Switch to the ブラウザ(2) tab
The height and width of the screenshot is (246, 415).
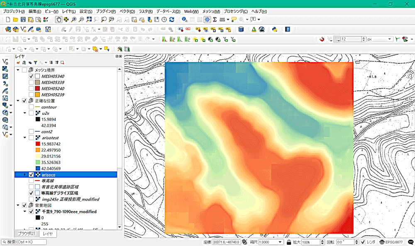[x=26, y=234]
